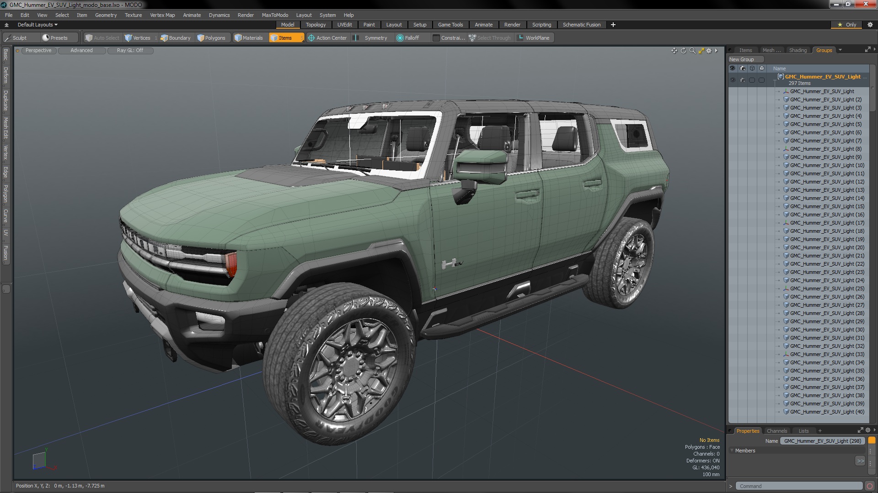The width and height of the screenshot is (878, 493).
Task: Switch to Polygons selection mode
Action: pos(211,38)
